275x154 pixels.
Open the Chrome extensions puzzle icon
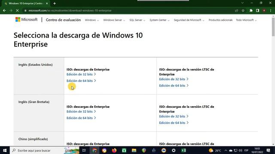pyautogui.click(x=251, y=11)
